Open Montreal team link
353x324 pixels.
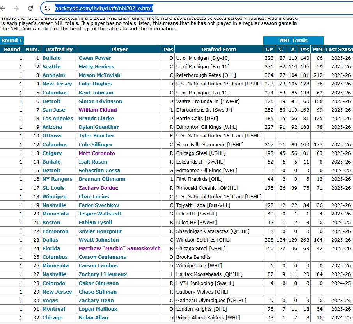(x=53, y=309)
